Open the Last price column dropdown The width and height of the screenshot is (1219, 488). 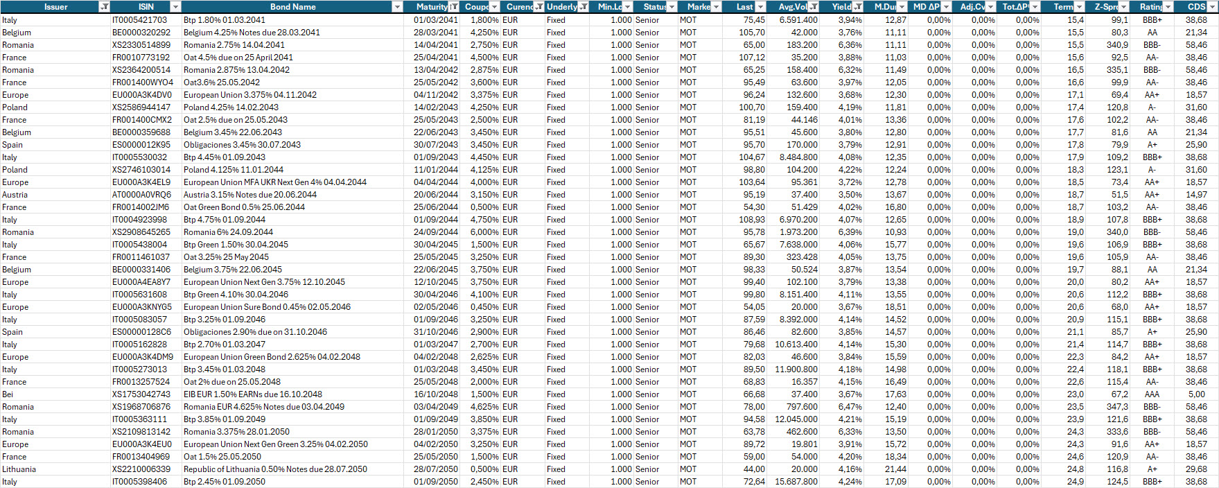coord(760,7)
